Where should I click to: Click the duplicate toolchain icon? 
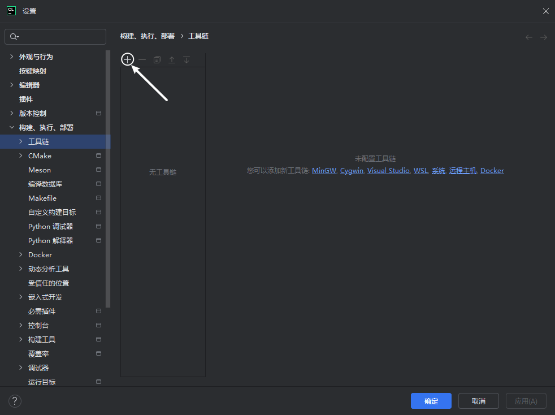point(157,59)
